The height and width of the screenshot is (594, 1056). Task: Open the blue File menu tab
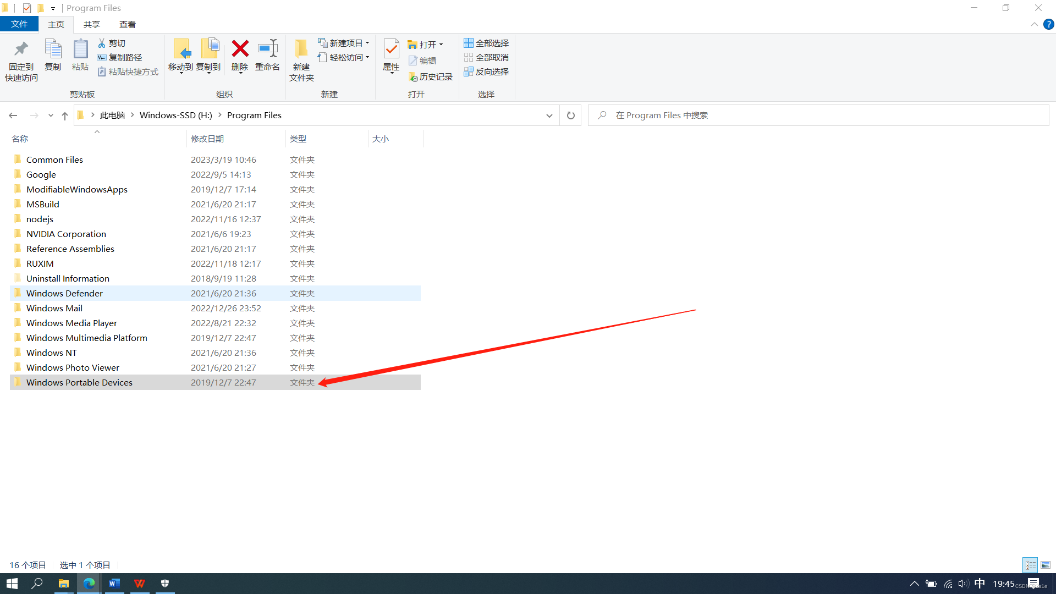[x=19, y=24]
